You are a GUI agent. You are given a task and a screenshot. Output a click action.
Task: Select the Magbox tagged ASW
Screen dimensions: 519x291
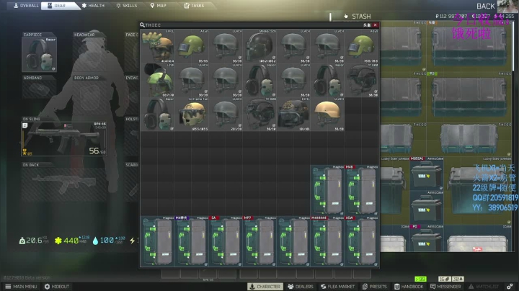tap(361, 241)
